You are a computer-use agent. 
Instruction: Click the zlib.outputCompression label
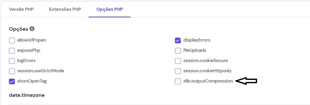pyautogui.click(x=208, y=81)
